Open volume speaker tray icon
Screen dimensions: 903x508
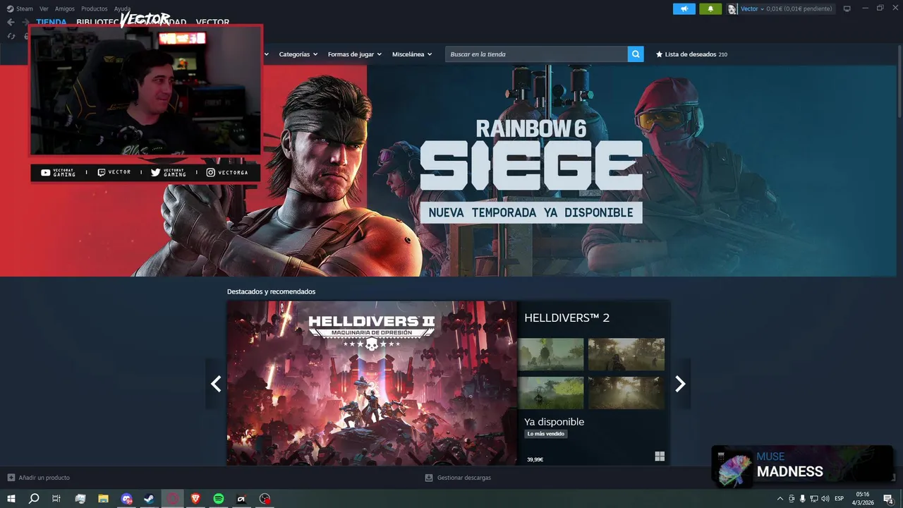pyautogui.click(x=825, y=499)
